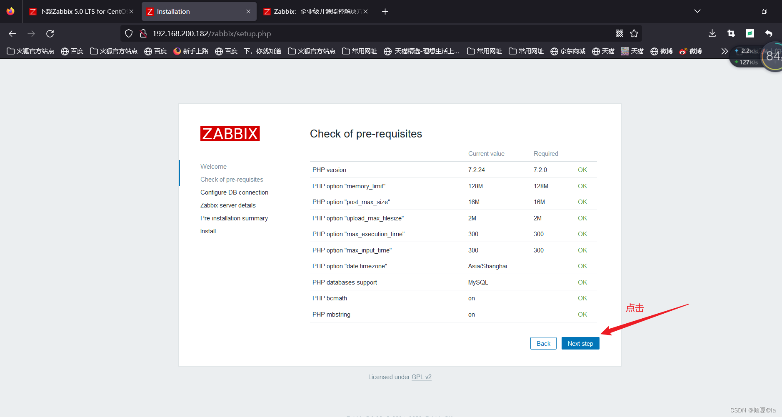Click Configure DB connection in sidebar
Image resolution: width=782 pixels, height=417 pixels.
coord(234,192)
